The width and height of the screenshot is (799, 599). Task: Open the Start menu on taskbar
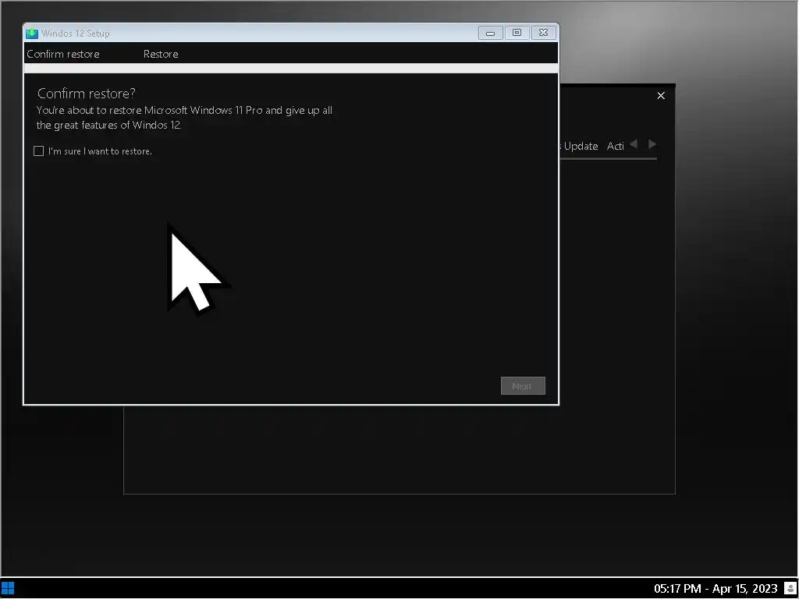pos(8,588)
